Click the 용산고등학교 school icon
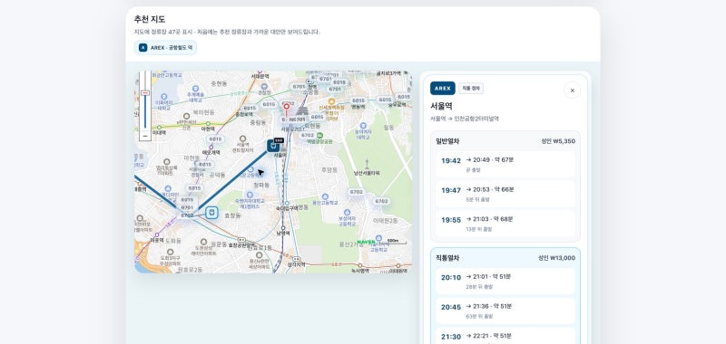 (325, 196)
